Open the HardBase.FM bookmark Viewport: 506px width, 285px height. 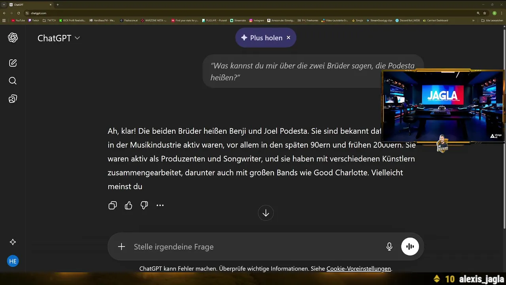pos(102,20)
